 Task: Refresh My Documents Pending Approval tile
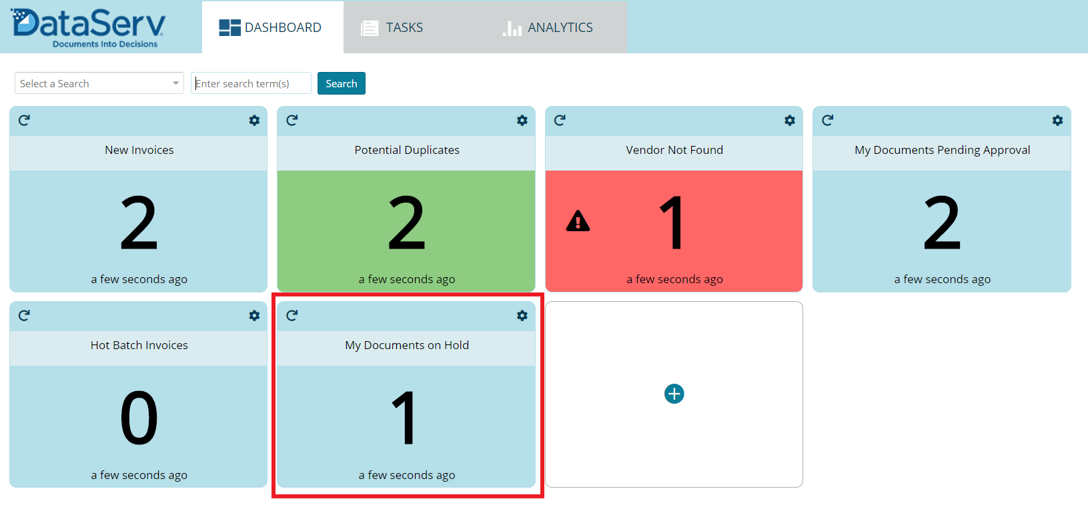827,121
